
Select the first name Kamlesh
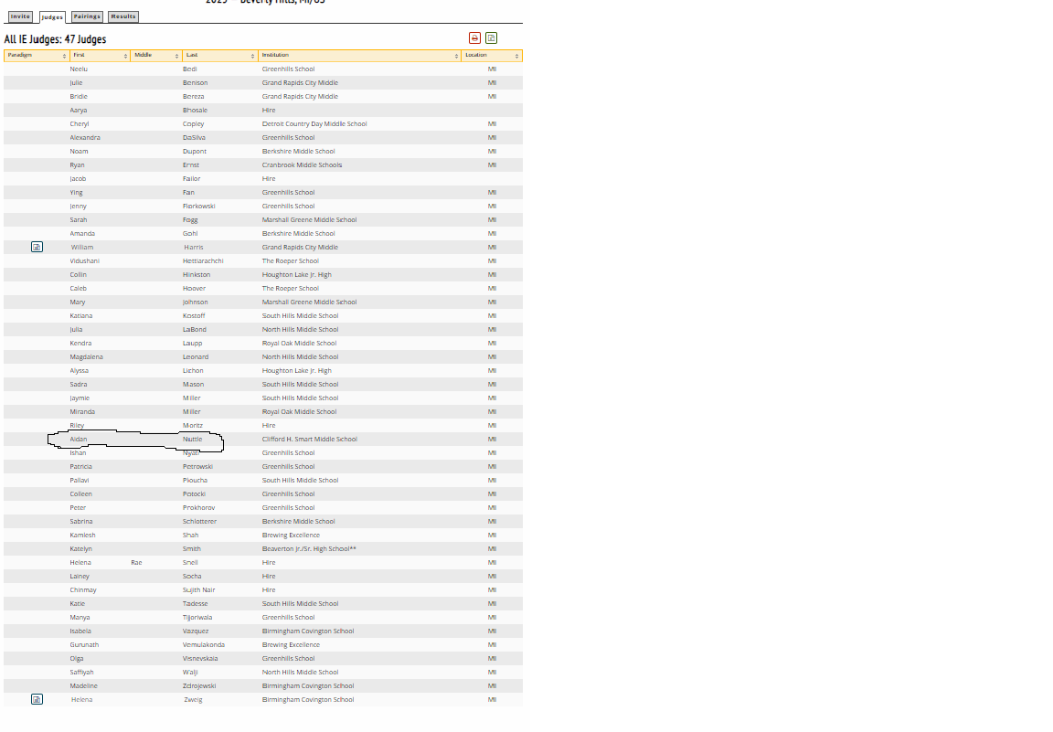point(82,536)
